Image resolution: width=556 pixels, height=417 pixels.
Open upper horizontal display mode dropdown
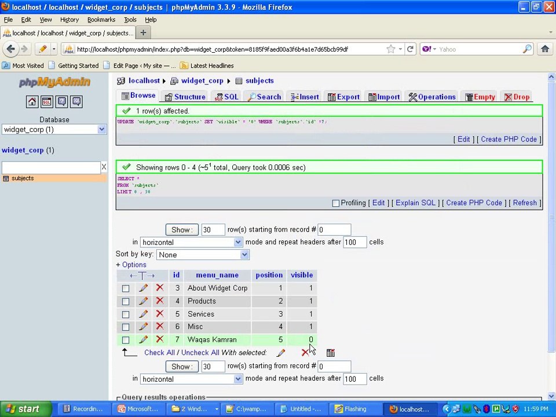pyautogui.click(x=192, y=242)
